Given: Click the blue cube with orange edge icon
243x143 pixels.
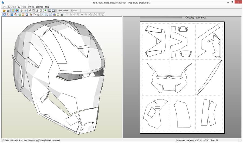Looking at the screenshot, I should (25, 11).
